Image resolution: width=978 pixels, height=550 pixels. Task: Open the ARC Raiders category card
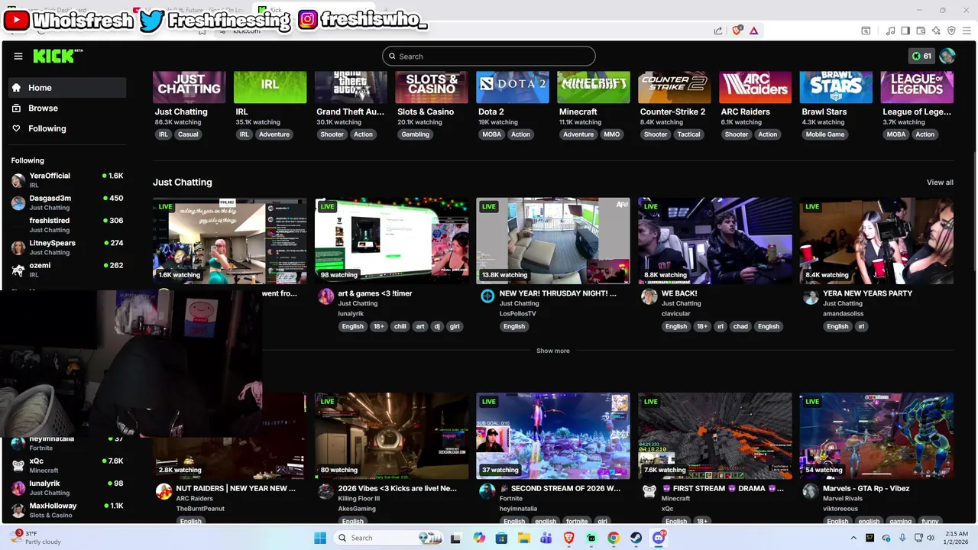point(756,105)
